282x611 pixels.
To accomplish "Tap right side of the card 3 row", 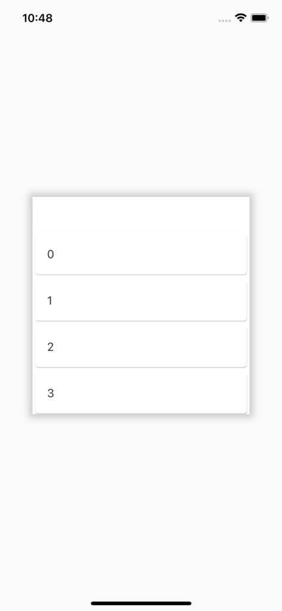I will point(218,393).
